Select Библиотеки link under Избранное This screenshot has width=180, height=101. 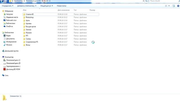11,23
